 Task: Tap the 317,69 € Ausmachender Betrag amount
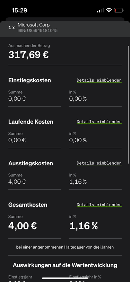click(x=28, y=55)
